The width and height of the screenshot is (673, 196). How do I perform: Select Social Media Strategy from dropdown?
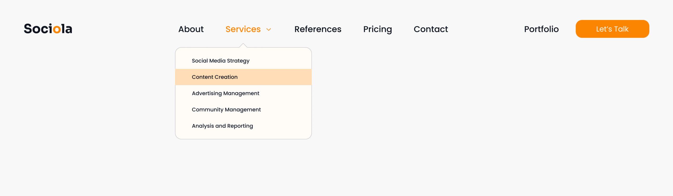click(220, 61)
